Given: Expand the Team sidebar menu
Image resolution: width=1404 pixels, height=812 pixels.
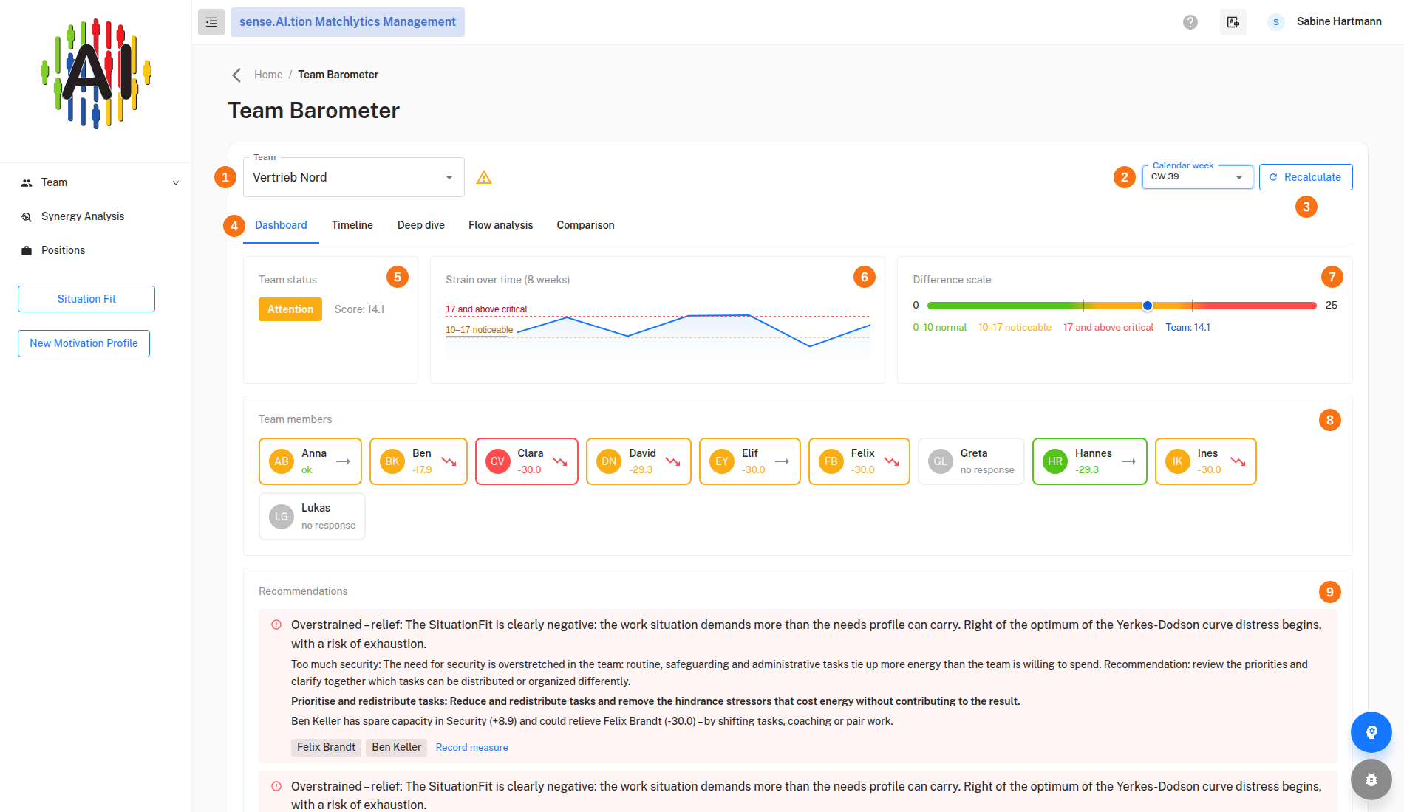Looking at the screenshot, I should pyautogui.click(x=96, y=182).
